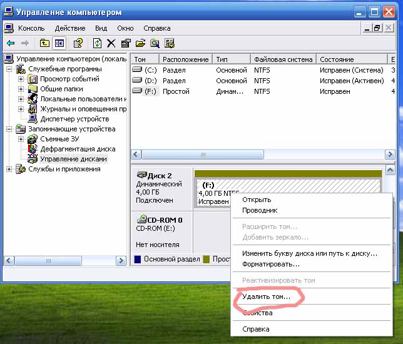Viewport: 403px width, 344px height.
Task: Expand the Съемные ЗУ tree node
Action: tap(21, 139)
